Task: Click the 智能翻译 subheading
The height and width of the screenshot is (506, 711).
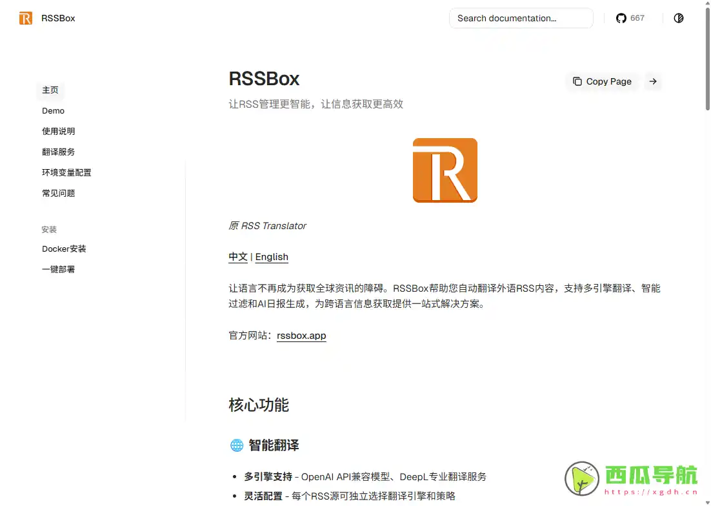Action: click(x=274, y=445)
